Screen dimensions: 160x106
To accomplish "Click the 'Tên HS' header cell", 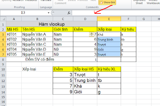I will [x=37, y=29].
